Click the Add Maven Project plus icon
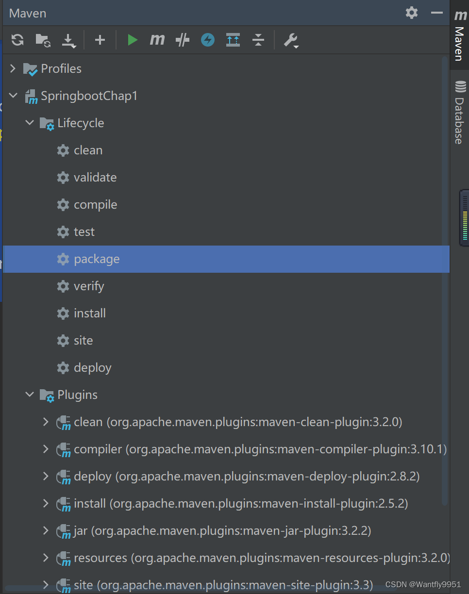Screen dimensions: 469x594 pos(100,40)
